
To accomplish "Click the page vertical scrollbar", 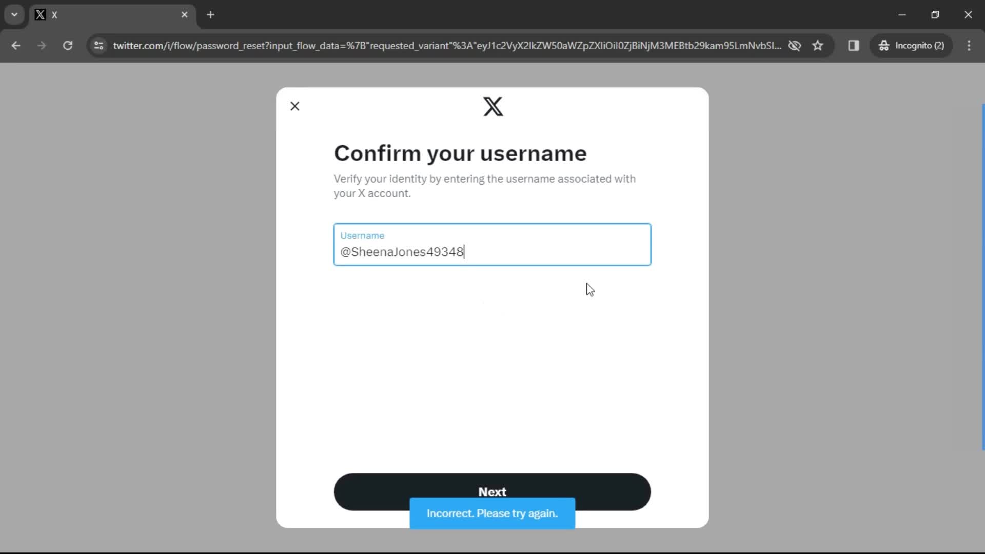I will (983, 277).
